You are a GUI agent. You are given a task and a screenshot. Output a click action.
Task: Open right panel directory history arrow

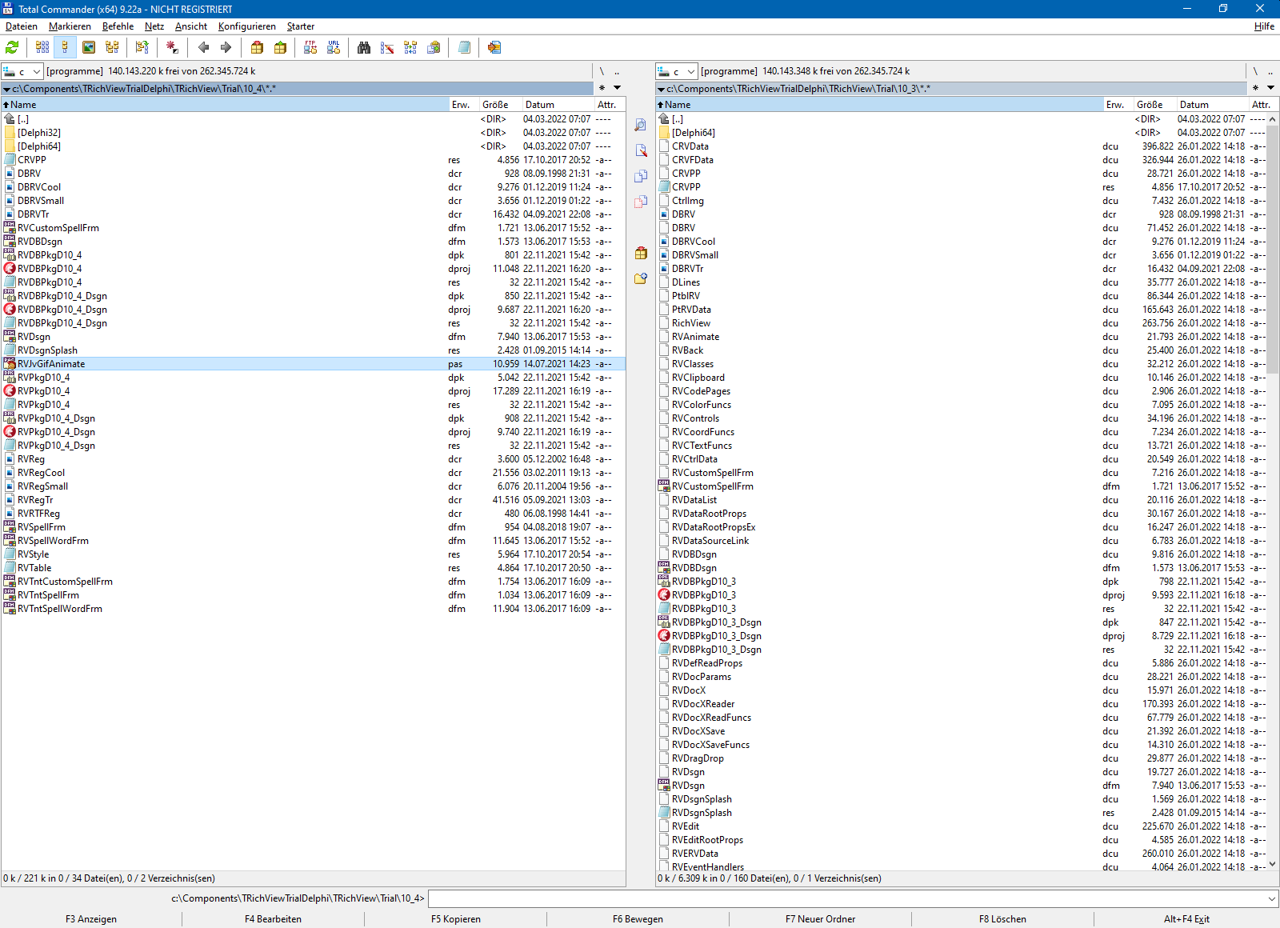pyautogui.click(x=1270, y=87)
